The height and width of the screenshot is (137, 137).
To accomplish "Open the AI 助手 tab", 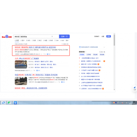I will coord(62,40).
